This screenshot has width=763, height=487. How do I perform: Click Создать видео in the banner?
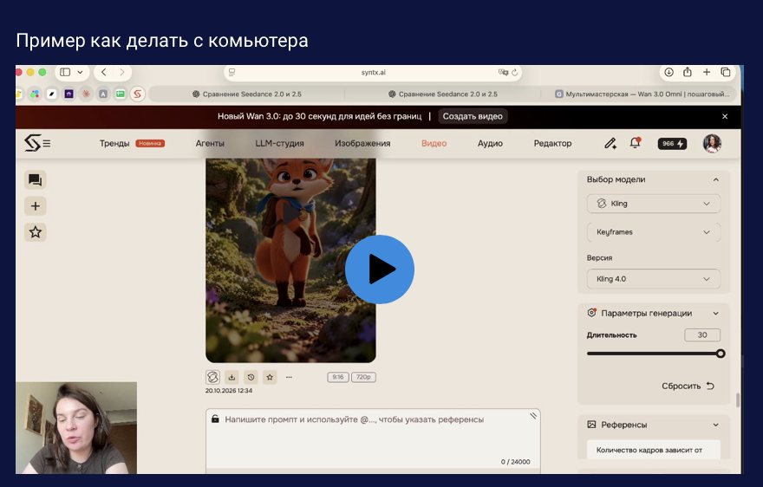point(473,116)
